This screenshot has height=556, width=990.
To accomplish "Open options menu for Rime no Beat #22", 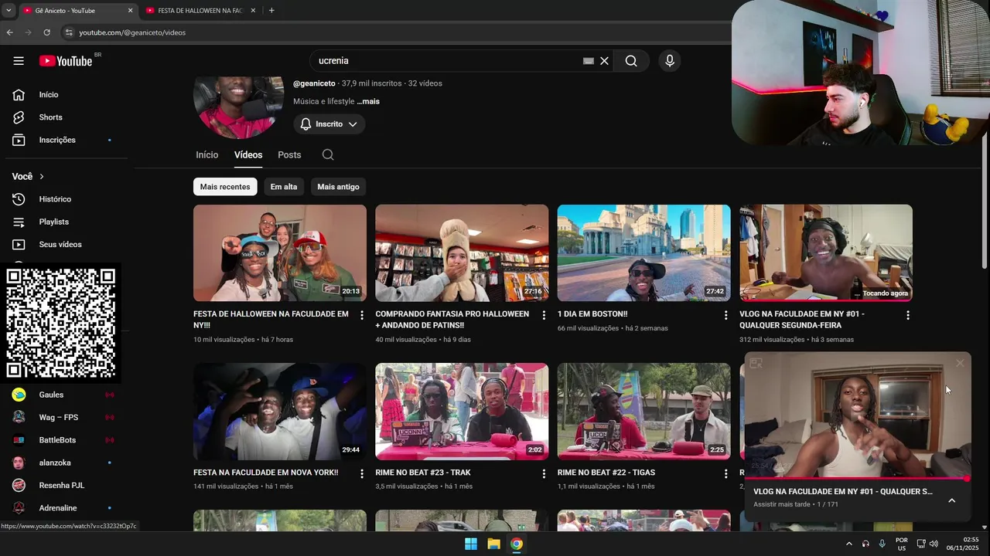I will pyautogui.click(x=725, y=473).
